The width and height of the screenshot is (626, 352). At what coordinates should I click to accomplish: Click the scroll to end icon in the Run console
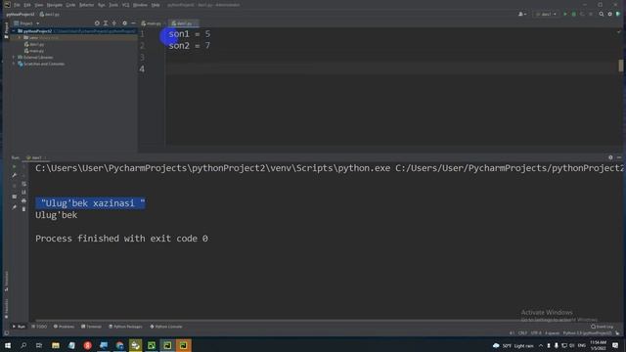[23, 192]
